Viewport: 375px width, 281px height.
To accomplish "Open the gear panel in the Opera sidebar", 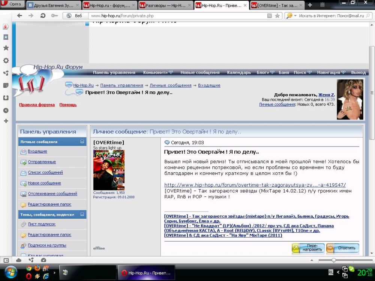I will pos(6,60).
